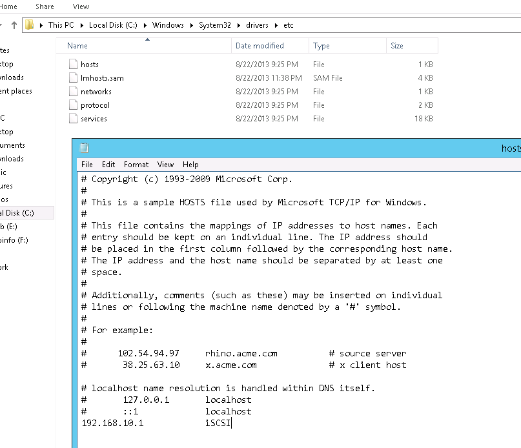Click the hosts file icon
Screen dimensions: 521x448
(73, 65)
